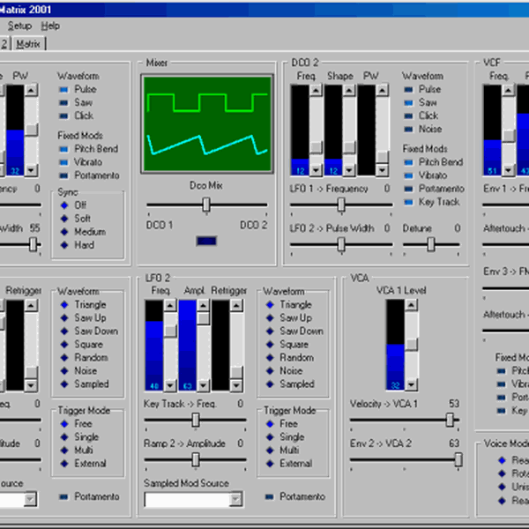Toggle the DCO 2 Pulse waveform indicator
The width and height of the screenshot is (529, 529).
[410, 89]
